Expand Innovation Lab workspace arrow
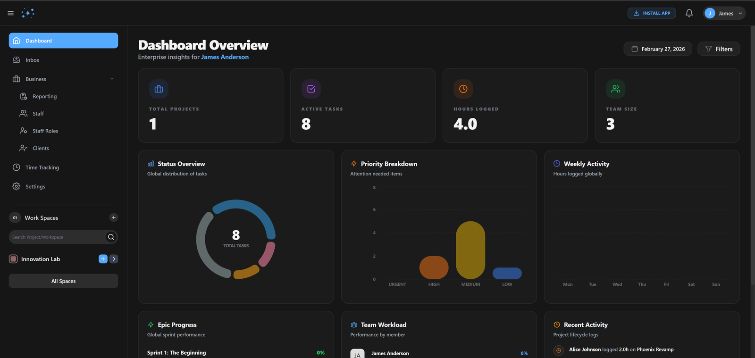Image resolution: width=755 pixels, height=358 pixels. pyautogui.click(x=114, y=259)
